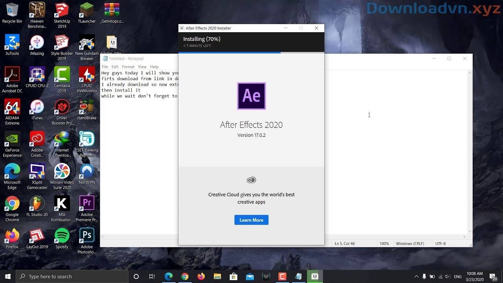
Task: Launch Camtasia 2019 desktop shortcut
Action: [62, 80]
